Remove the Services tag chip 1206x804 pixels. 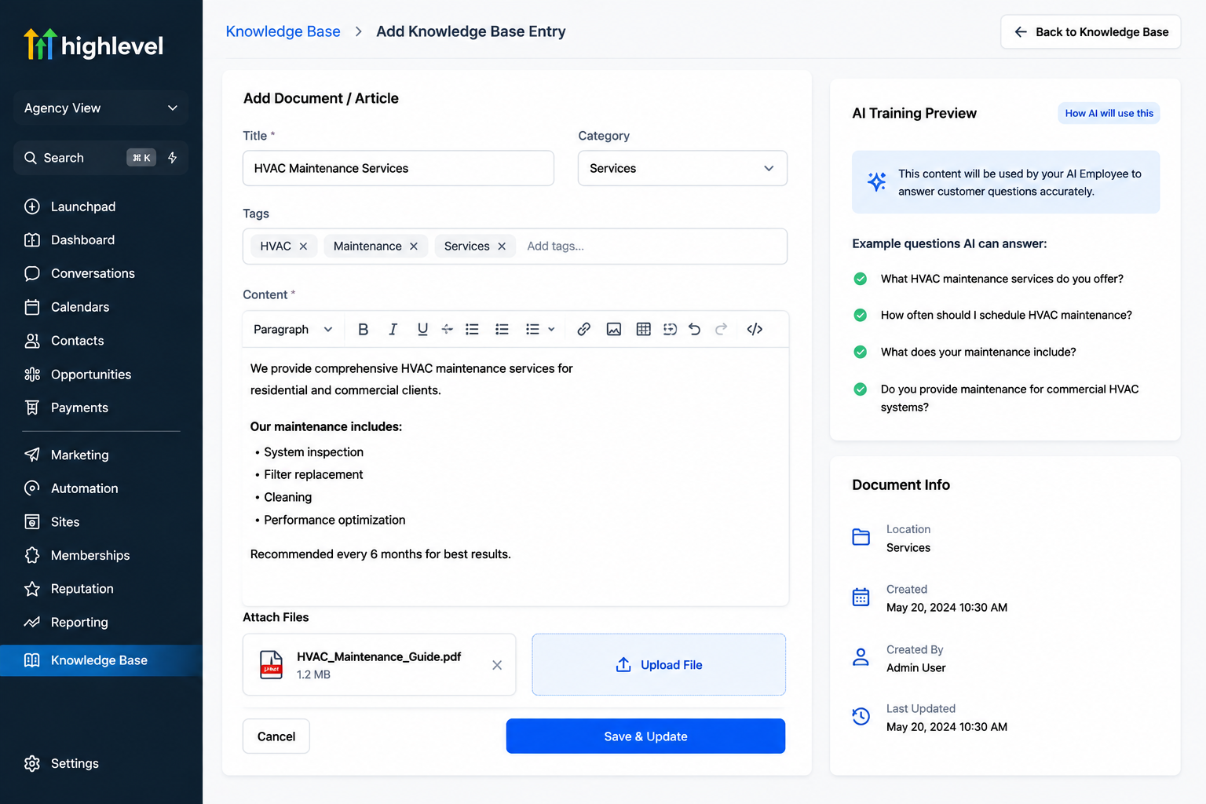point(502,247)
